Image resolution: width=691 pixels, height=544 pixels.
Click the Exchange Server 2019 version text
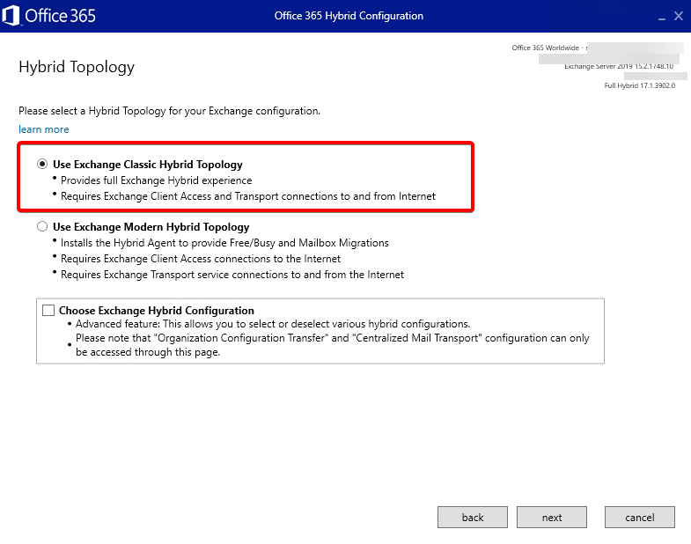618,66
